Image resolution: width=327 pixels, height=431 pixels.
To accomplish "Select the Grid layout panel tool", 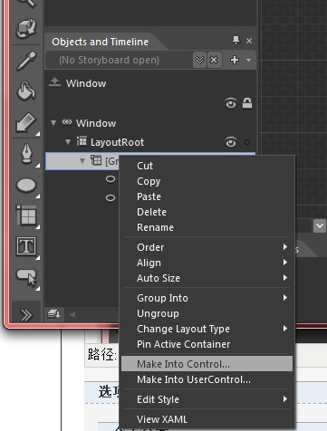I will [26, 215].
